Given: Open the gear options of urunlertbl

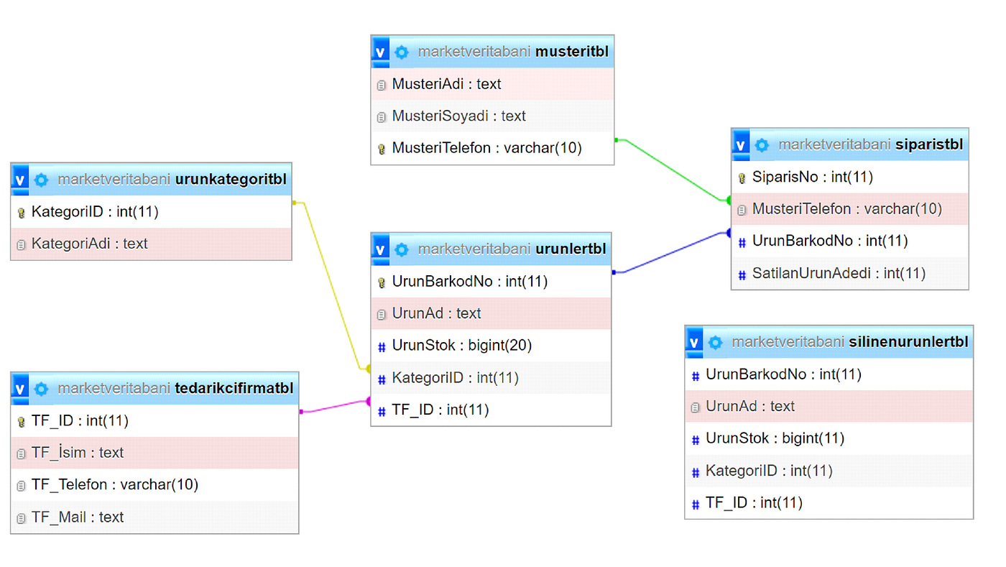Looking at the screenshot, I should click(x=402, y=249).
